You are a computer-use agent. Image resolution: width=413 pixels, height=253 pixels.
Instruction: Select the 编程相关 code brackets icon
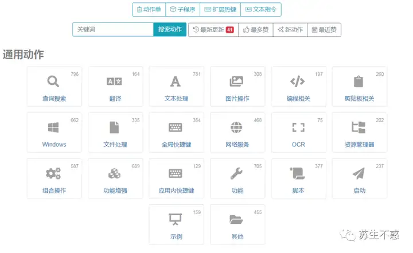(298, 81)
